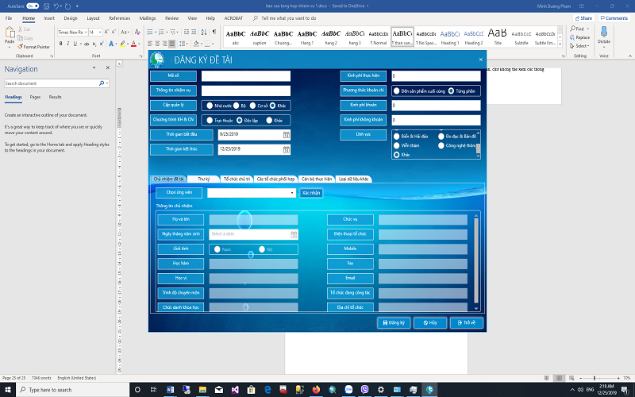
Task: Select the Trực thuộc radio option
Action: click(x=209, y=120)
